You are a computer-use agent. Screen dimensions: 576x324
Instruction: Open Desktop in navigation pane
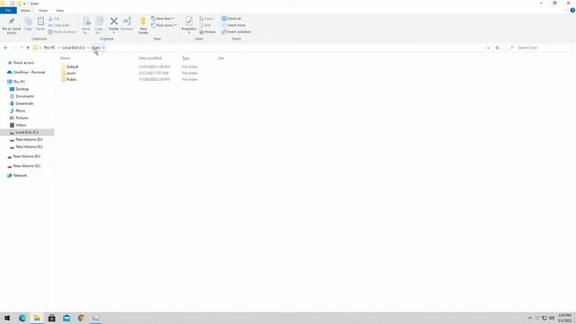22,89
